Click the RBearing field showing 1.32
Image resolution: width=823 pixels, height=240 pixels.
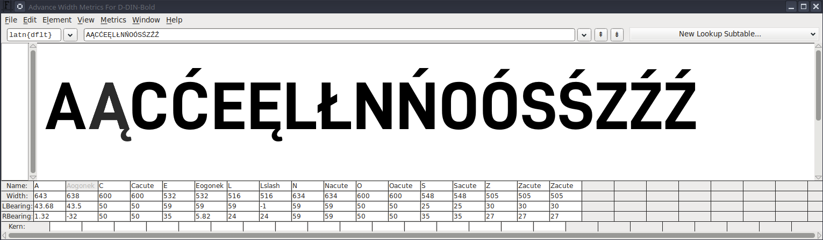pos(49,216)
